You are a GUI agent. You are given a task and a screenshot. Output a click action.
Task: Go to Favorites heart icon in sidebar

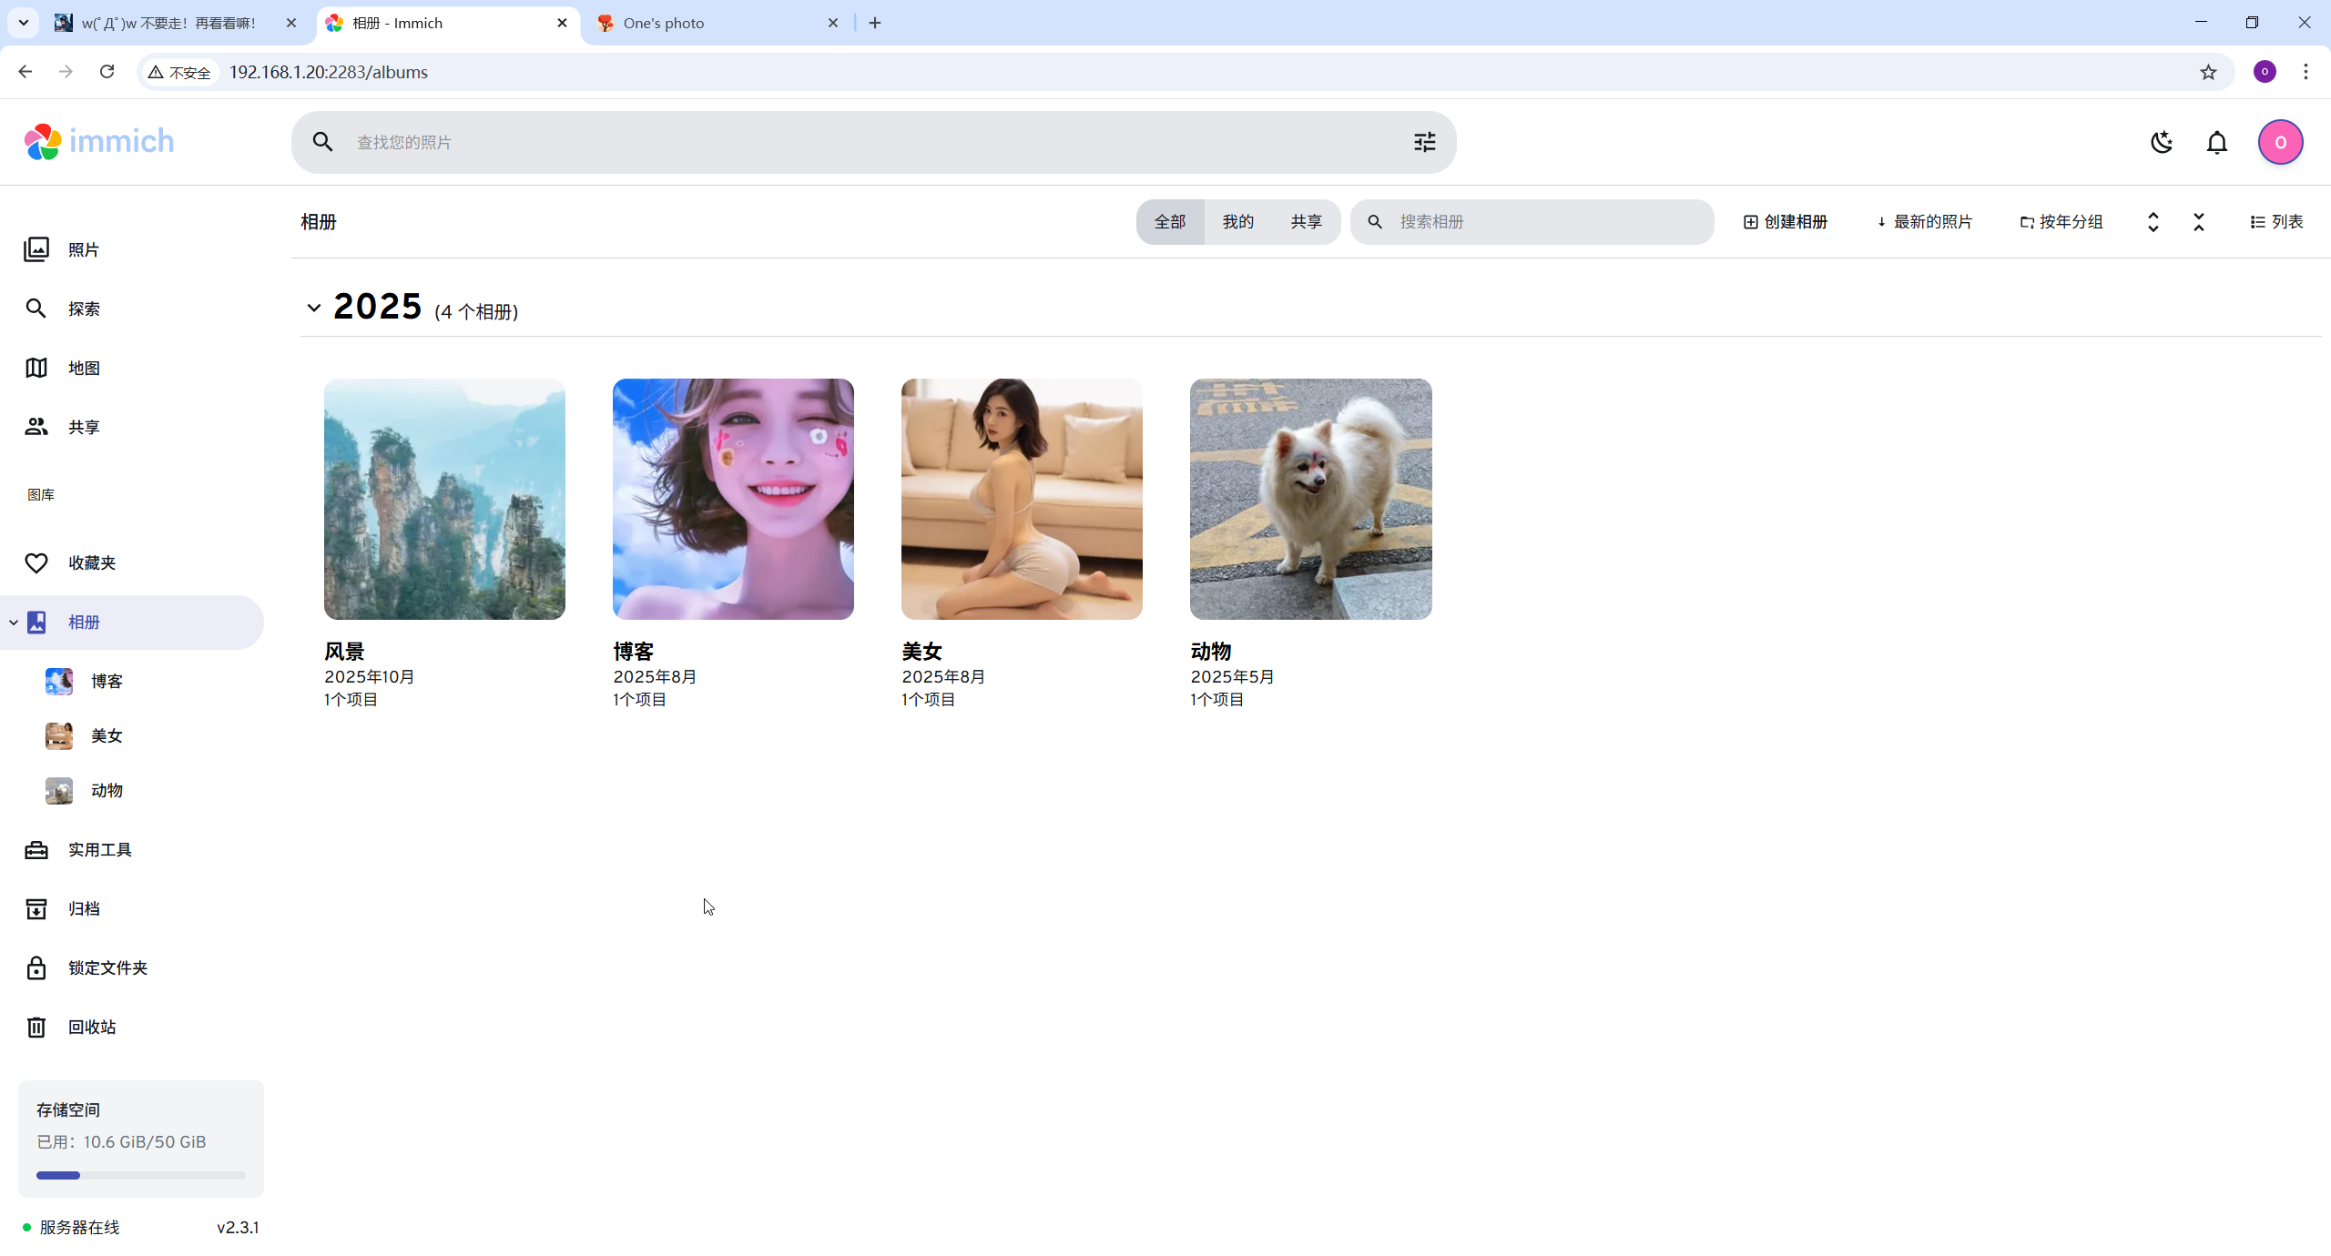36,563
